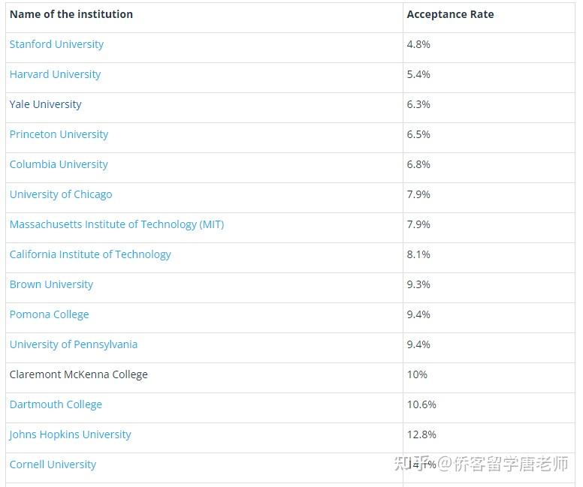Click the University of Pennsylvania link
This screenshot has width=583, height=487.
click(x=74, y=344)
